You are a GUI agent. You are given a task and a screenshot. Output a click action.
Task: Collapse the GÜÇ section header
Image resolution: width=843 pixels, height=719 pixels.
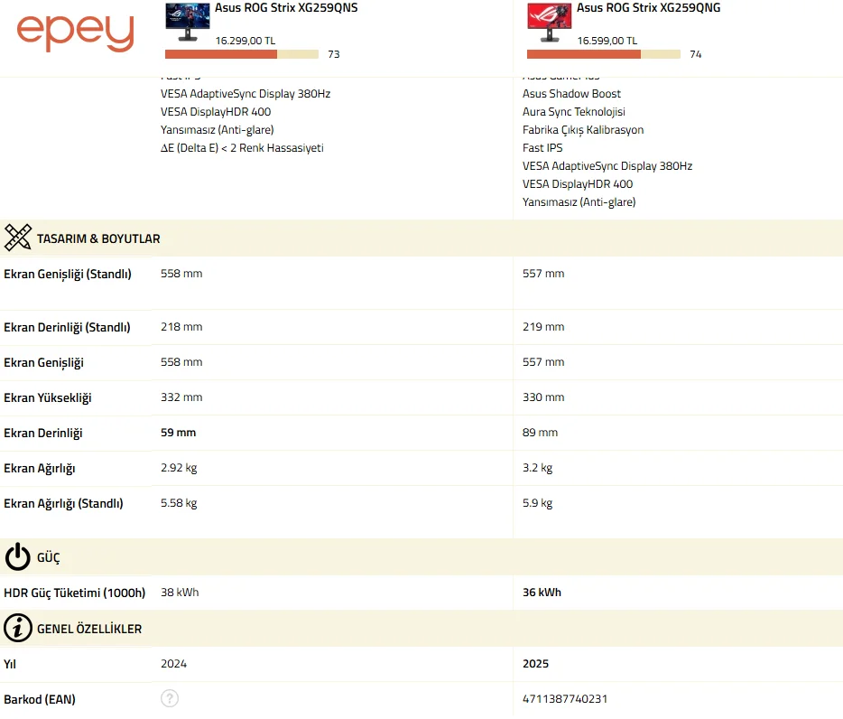tap(421, 557)
